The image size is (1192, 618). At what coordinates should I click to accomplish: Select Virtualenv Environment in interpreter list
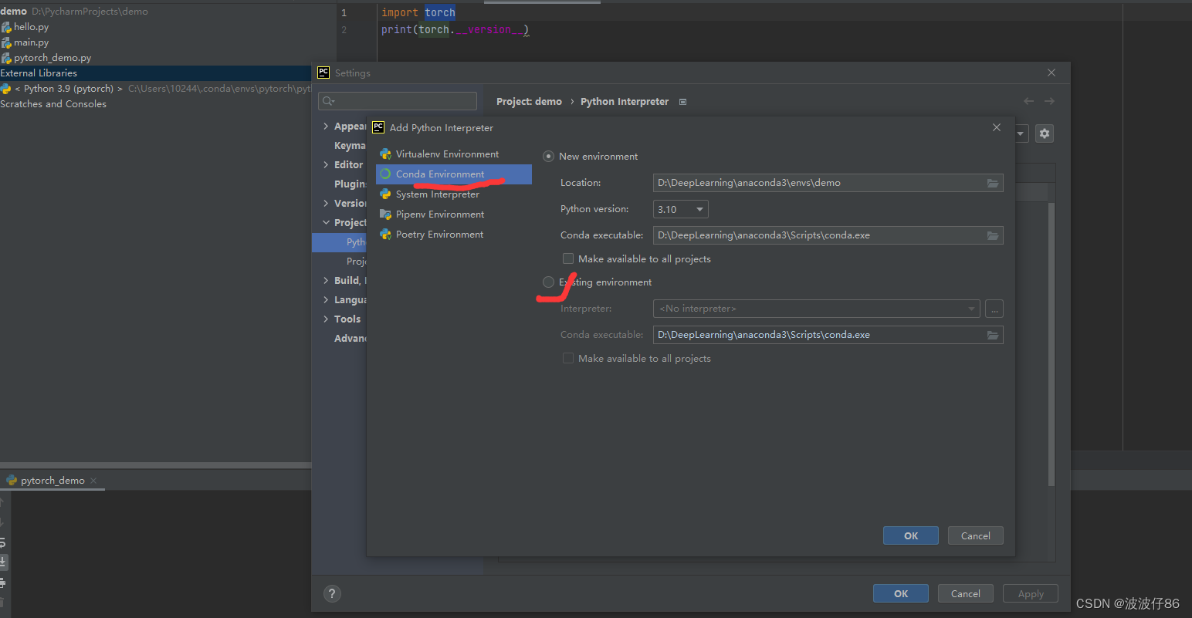point(453,154)
